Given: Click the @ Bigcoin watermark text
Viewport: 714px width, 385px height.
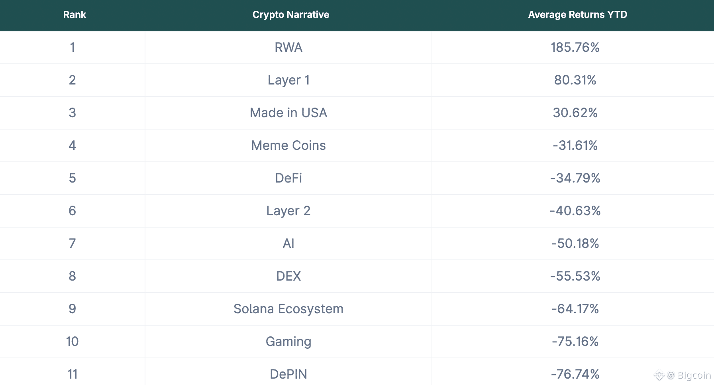Looking at the screenshot, I should pos(689,375).
